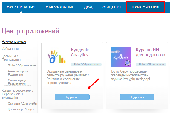Viewport: 170px width, 113px height.
Task: Open the ОБРАЗОВАНИЕ menu
Action: coord(60,7)
